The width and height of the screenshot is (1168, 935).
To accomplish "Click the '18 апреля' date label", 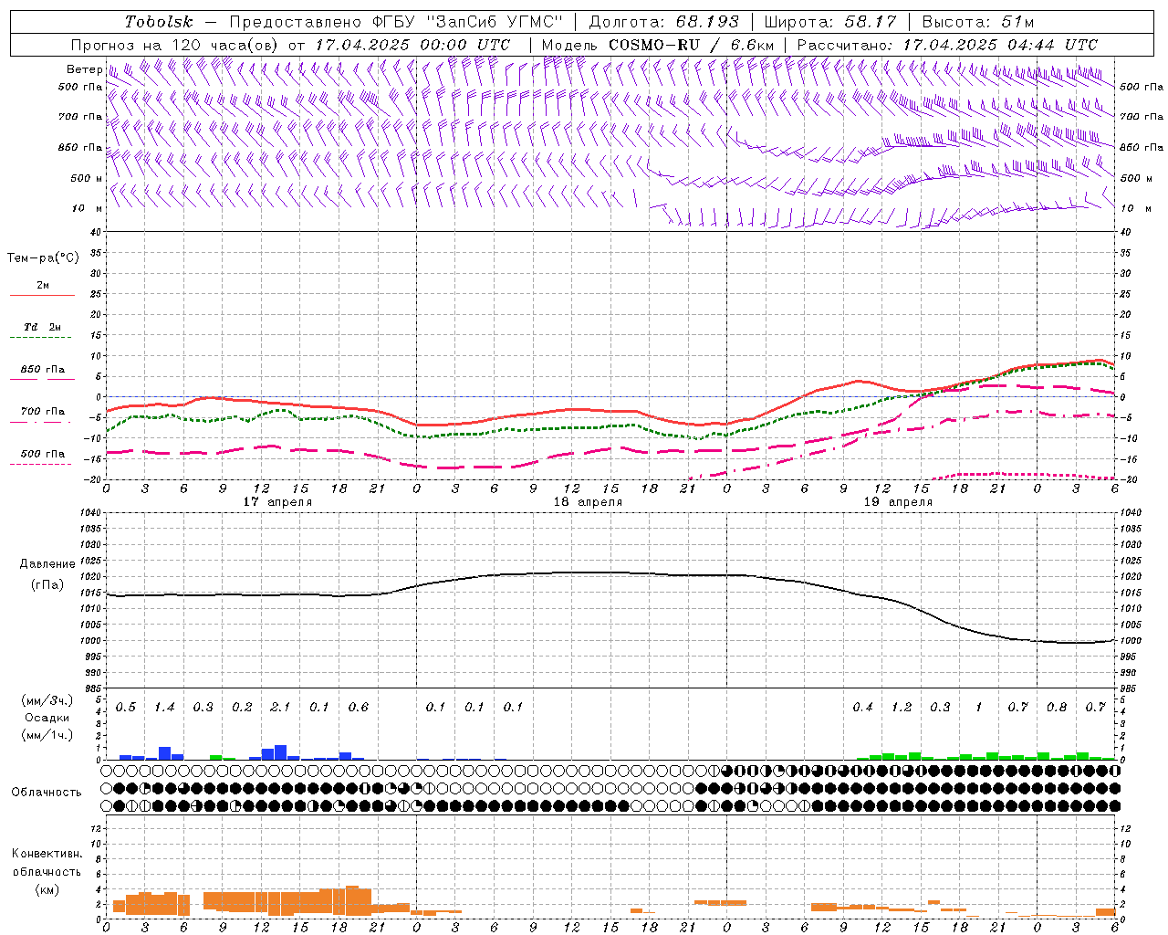I will coord(588,502).
